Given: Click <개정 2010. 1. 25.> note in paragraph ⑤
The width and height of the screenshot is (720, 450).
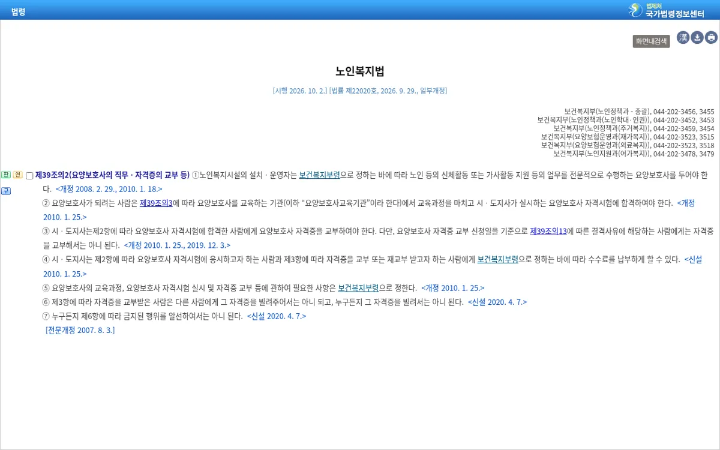Looking at the screenshot, I should click(x=453, y=288).
